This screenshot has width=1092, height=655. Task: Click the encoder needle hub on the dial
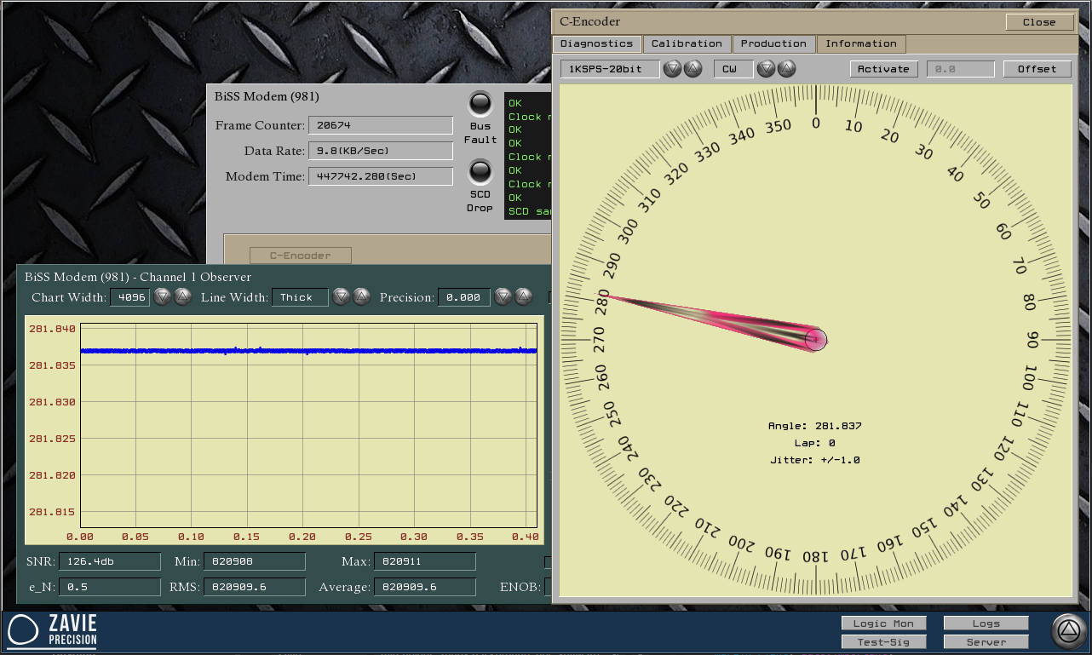click(x=816, y=340)
